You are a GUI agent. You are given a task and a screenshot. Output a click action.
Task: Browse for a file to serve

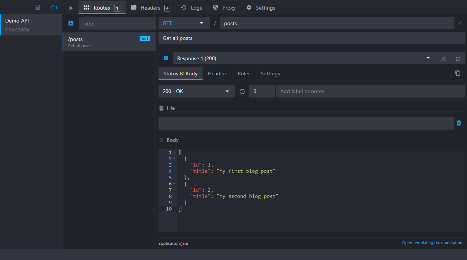(x=459, y=123)
